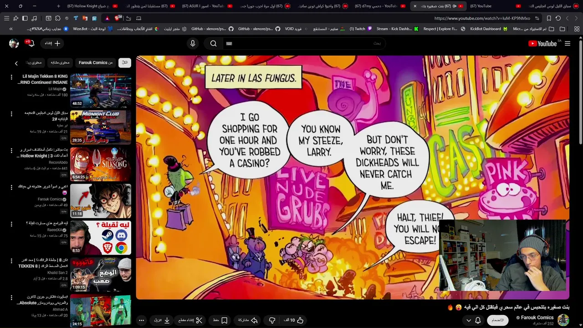This screenshot has height=328, width=583.
Task: Open KickBot Dashboard bookmark
Action: pyautogui.click(x=489, y=29)
